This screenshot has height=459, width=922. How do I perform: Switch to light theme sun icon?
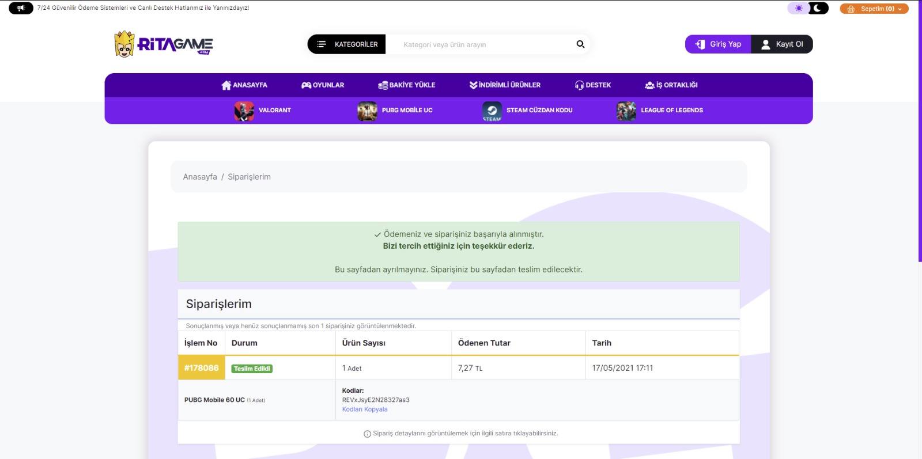click(799, 8)
